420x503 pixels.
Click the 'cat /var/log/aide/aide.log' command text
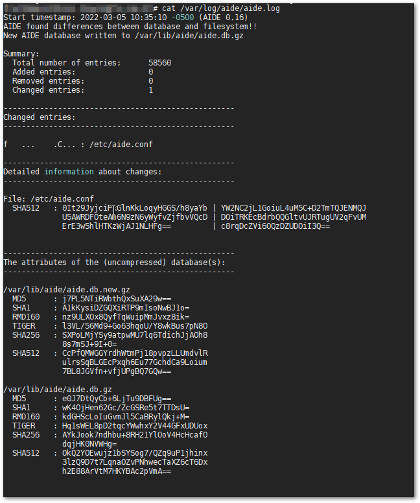click(x=221, y=8)
